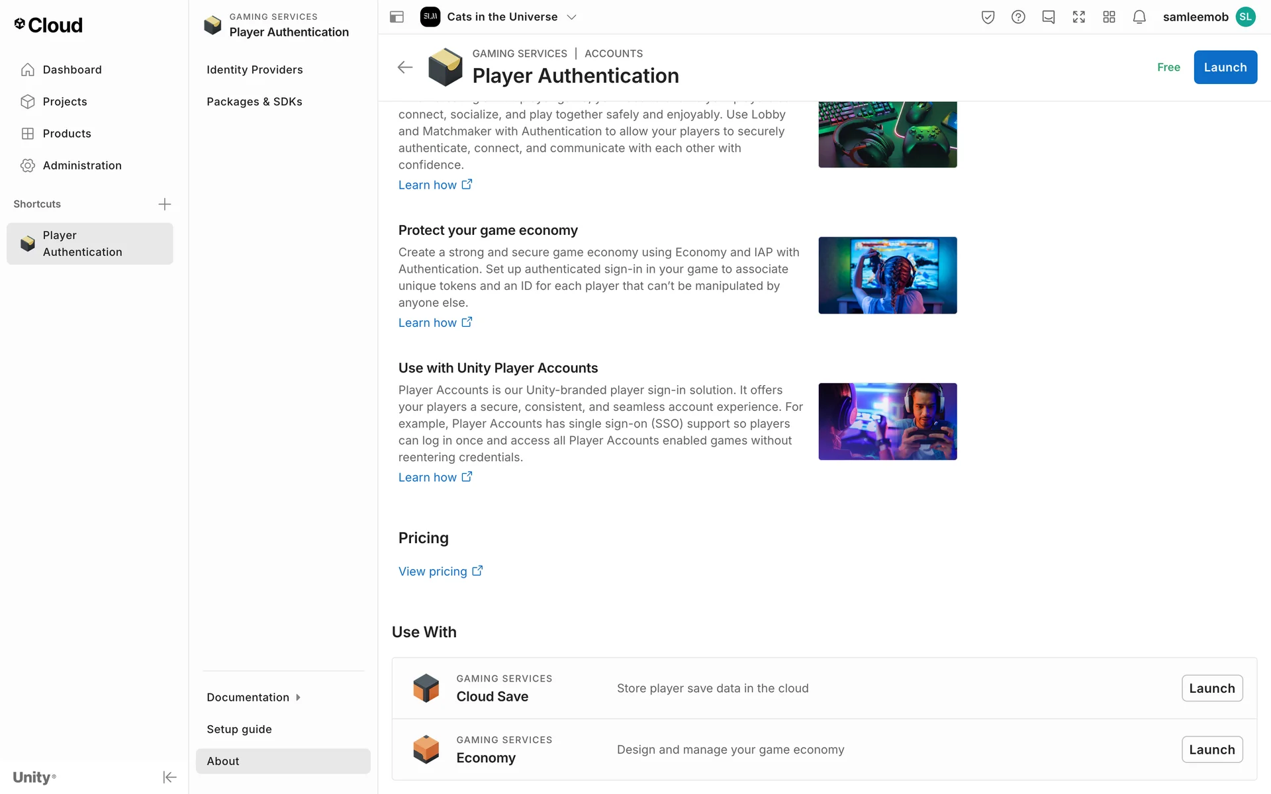Toggle the sidebar panel icon in top bar
Screen dimensions: 1271x794
point(397,17)
